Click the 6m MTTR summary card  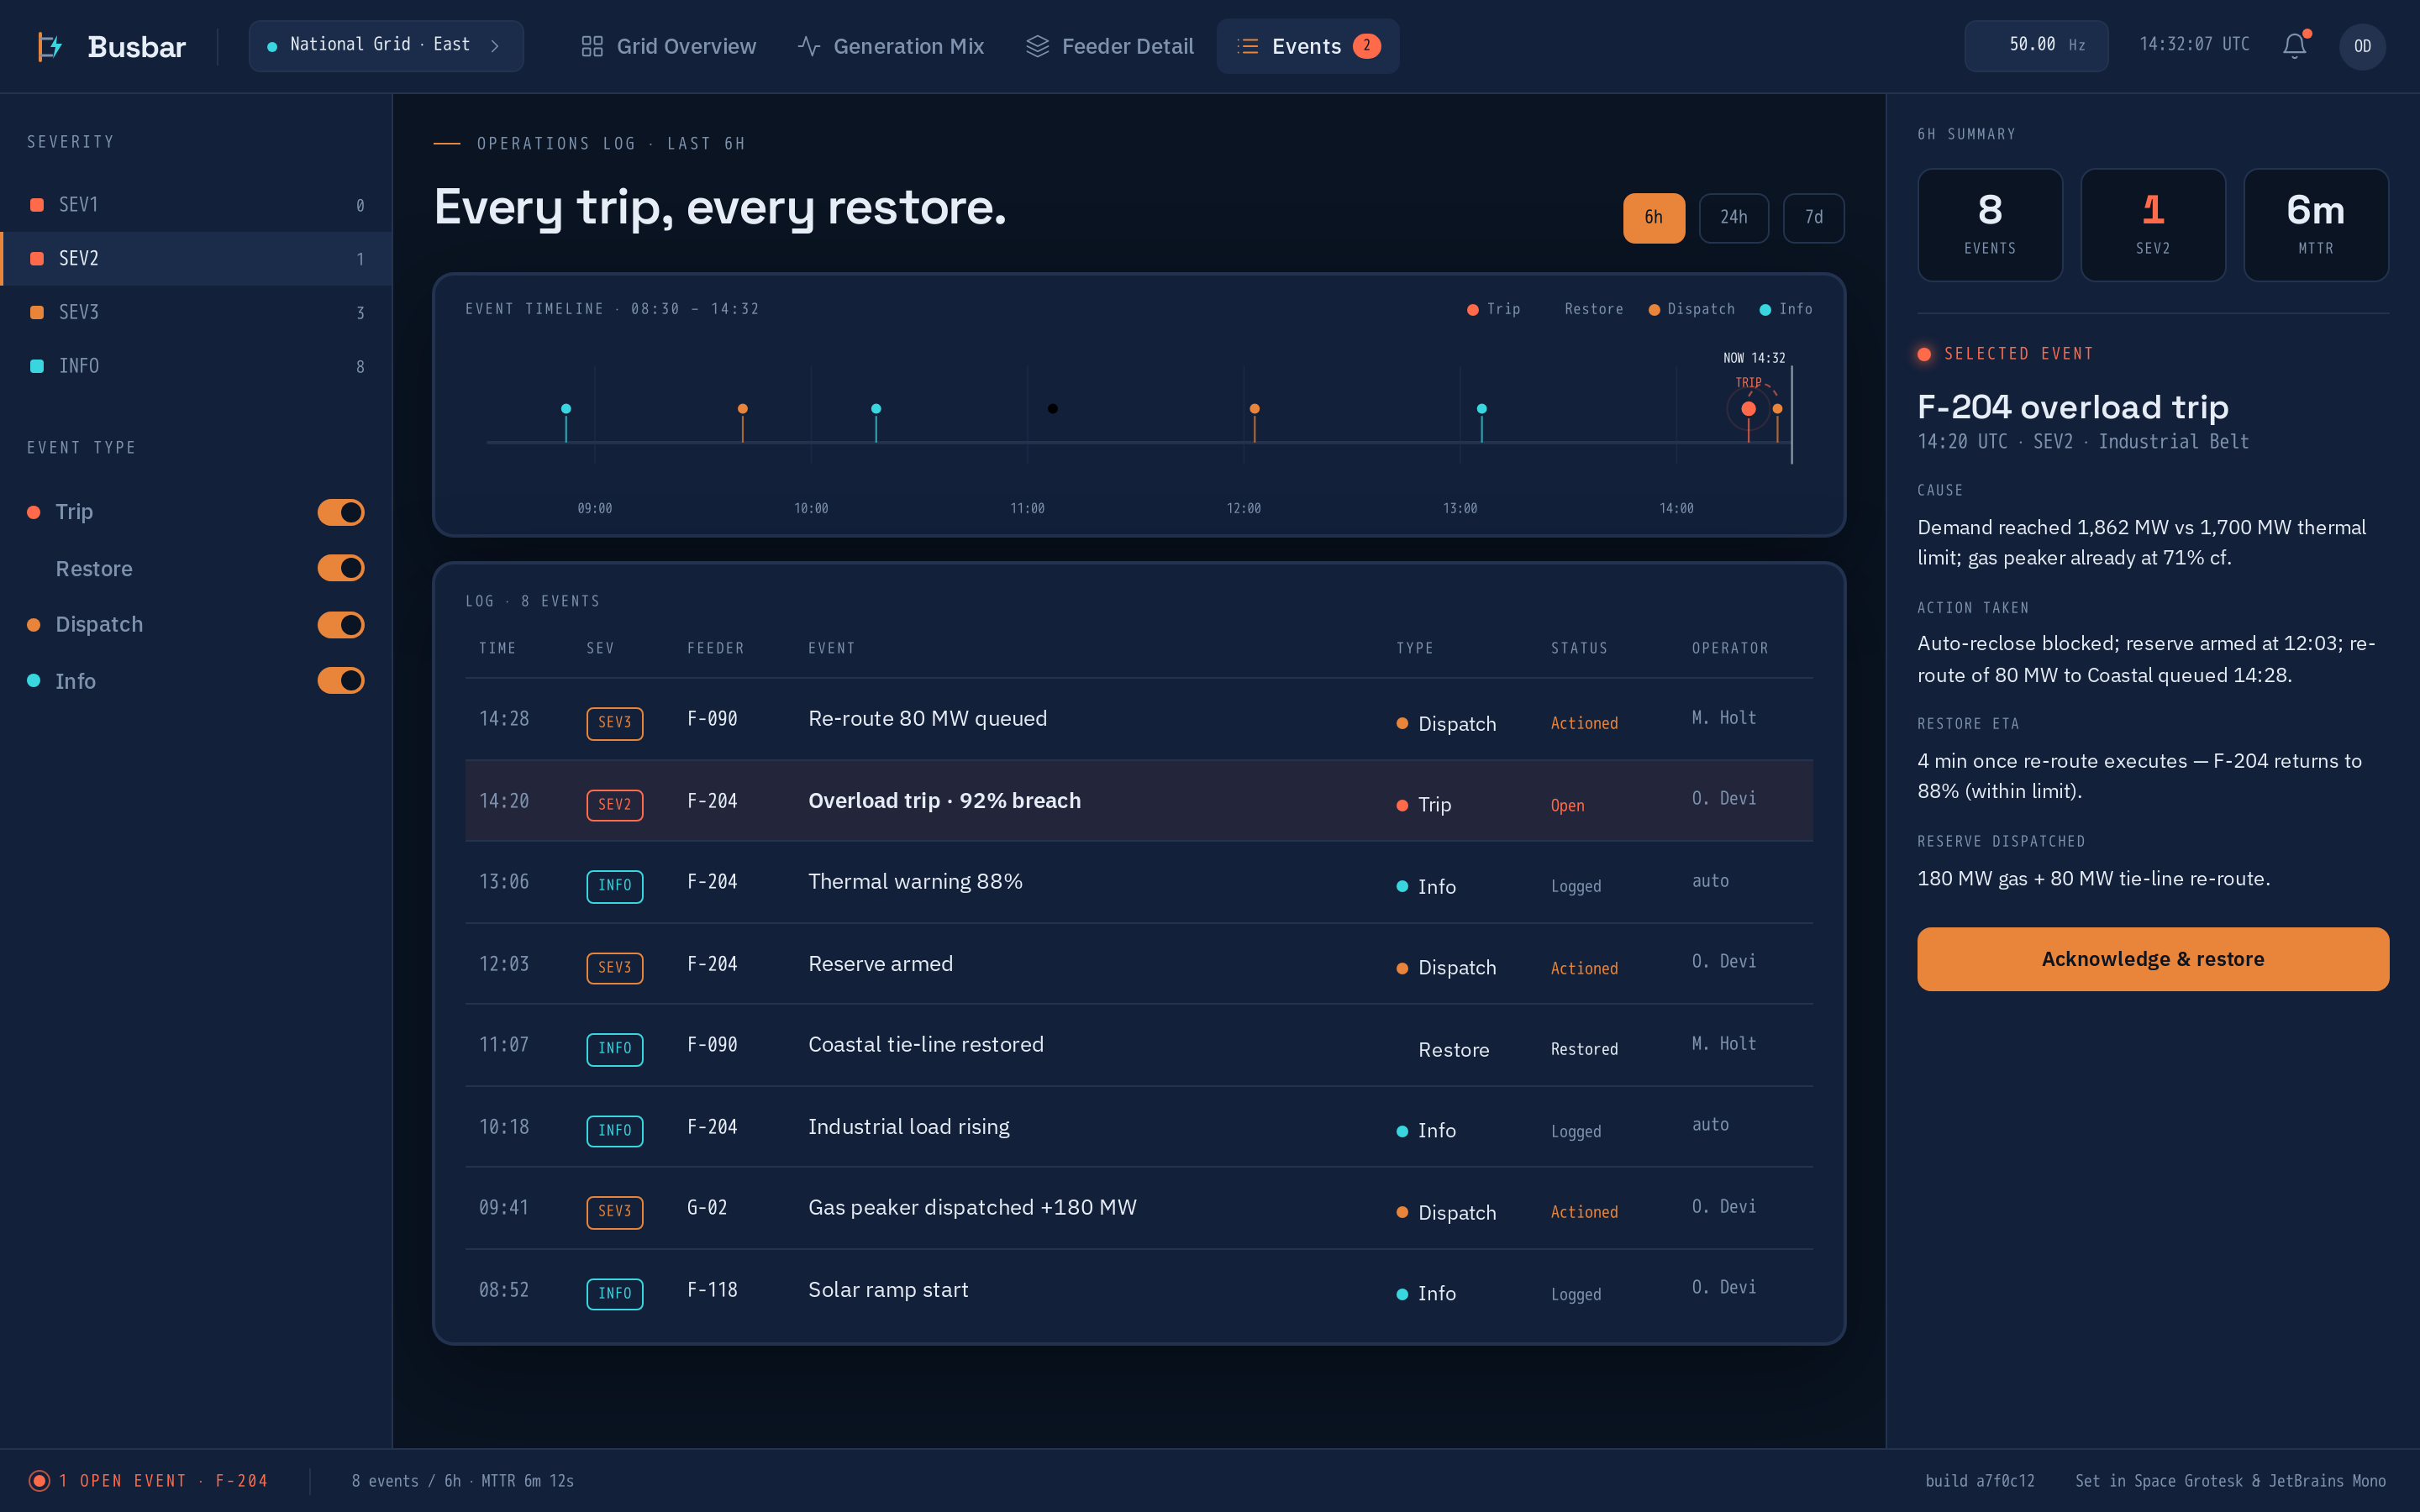2316,225
